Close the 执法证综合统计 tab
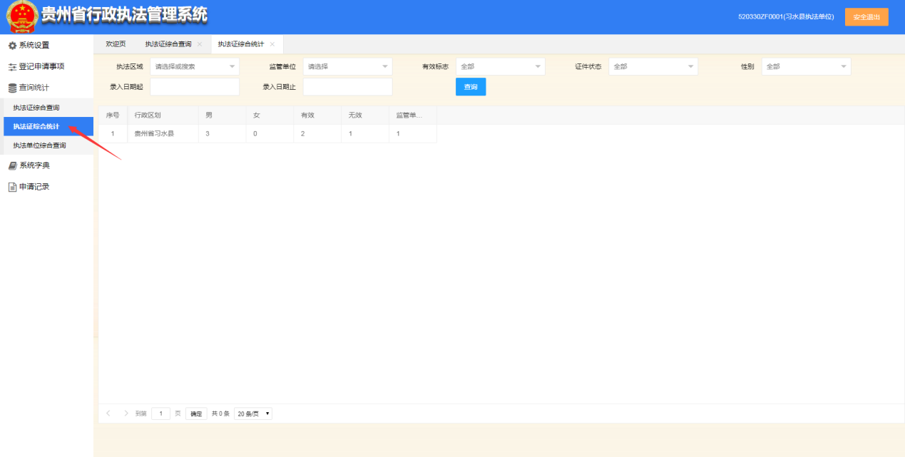 point(272,44)
